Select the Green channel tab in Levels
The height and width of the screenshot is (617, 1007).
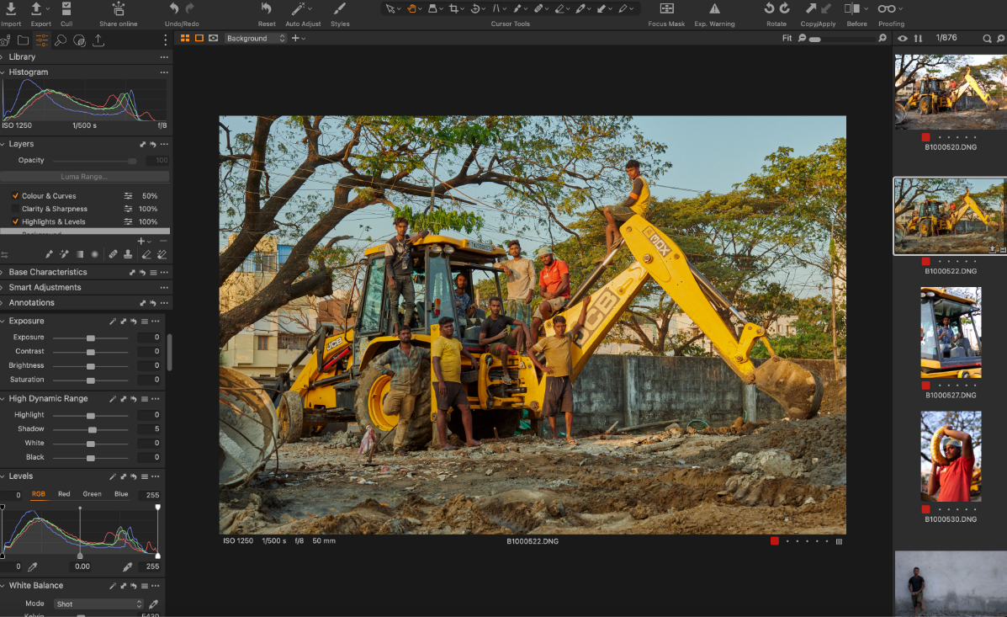pyautogui.click(x=92, y=494)
